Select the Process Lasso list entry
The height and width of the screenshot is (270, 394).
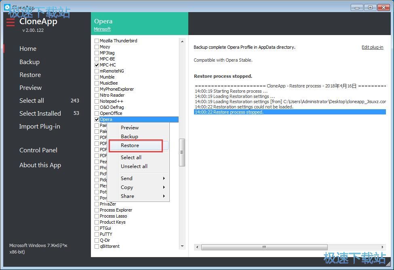point(113,216)
